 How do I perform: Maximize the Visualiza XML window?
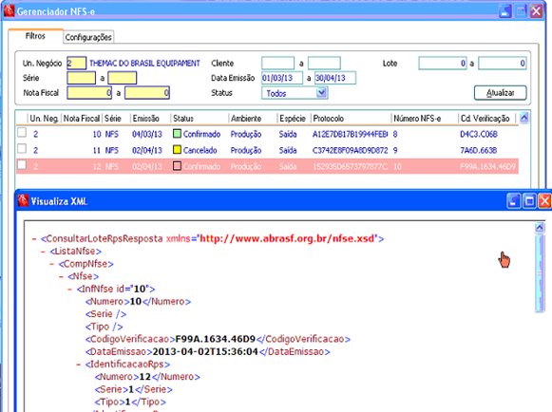pyautogui.click(x=529, y=201)
